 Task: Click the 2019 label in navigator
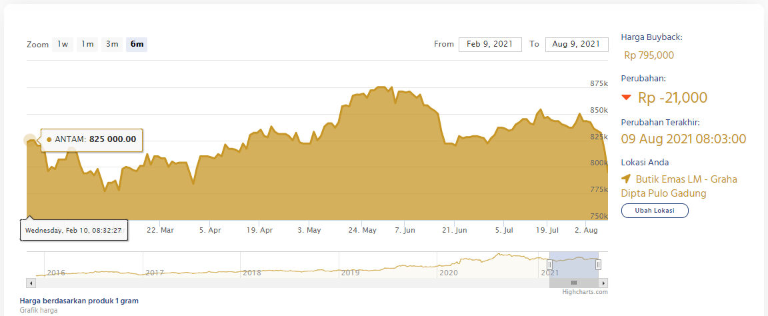pyautogui.click(x=350, y=273)
